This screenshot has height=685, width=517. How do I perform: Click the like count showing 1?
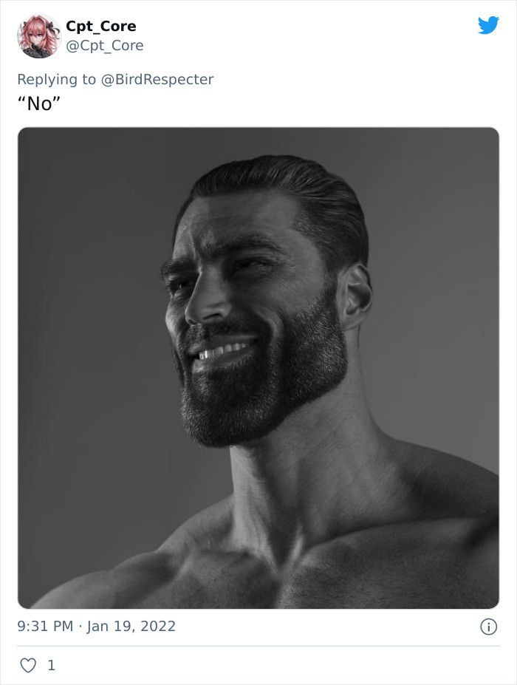pyautogui.click(x=51, y=664)
